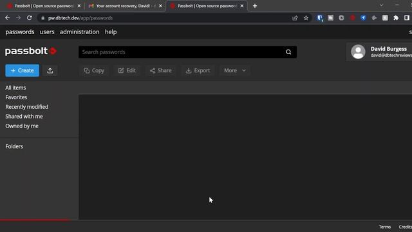This screenshot has height=232, width=412.
Task: Open the passwords menu item
Action: pos(20,32)
